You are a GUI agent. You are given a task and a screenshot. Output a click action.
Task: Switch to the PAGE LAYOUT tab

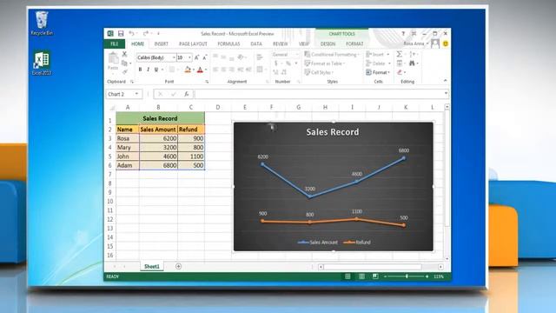click(x=193, y=43)
